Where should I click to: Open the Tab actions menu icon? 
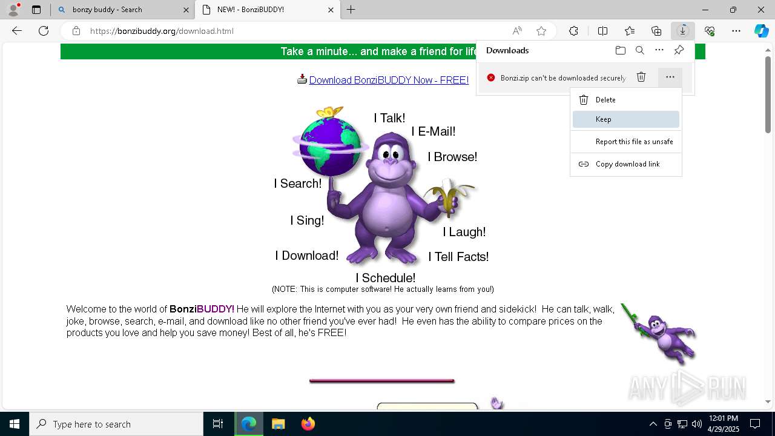(x=36, y=10)
